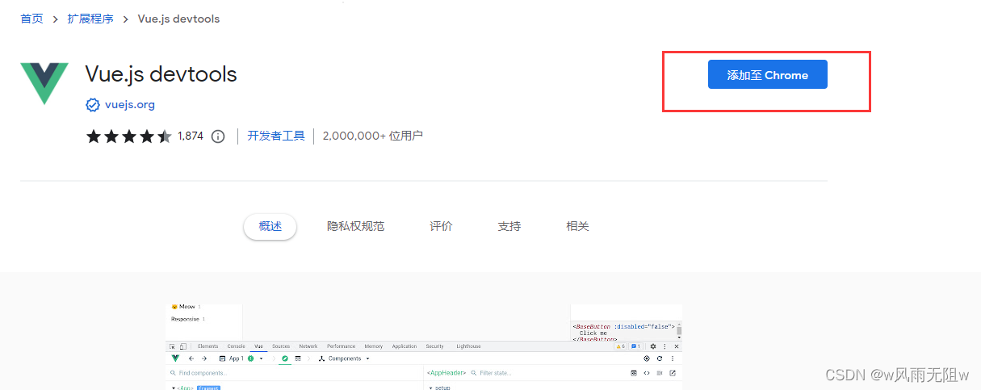Click the '2,000,000+ 位用户' text
Image resolution: width=981 pixels, height=390 pixels.
(x=372, y=136)
